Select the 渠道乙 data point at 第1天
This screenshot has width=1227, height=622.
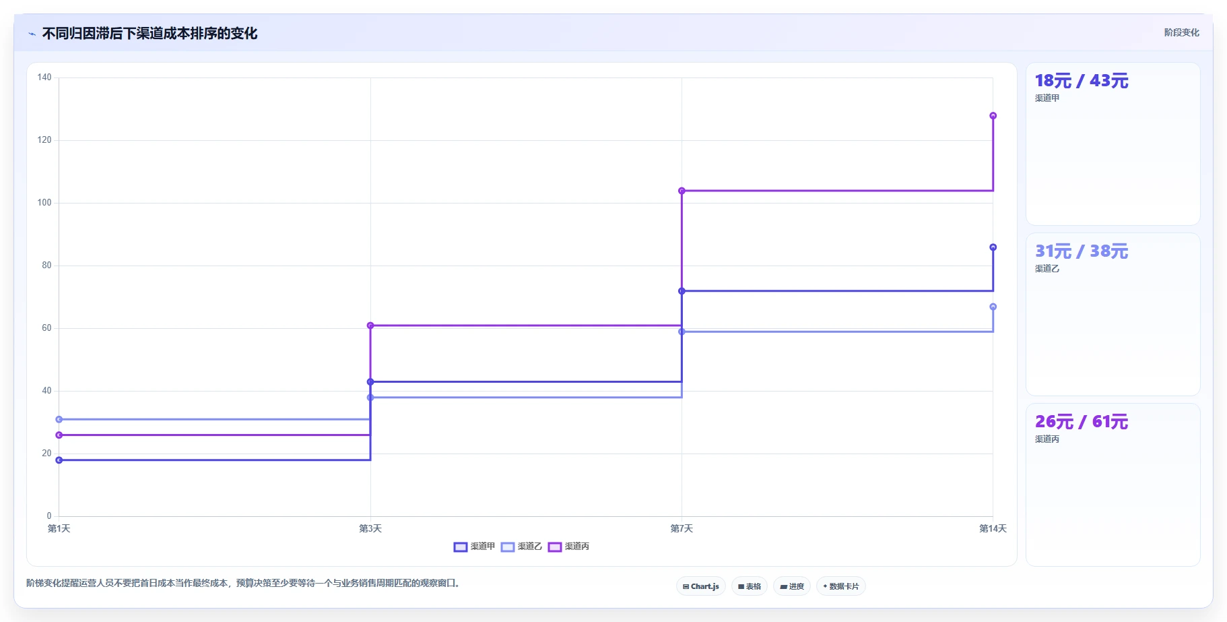tap(59, 419)
